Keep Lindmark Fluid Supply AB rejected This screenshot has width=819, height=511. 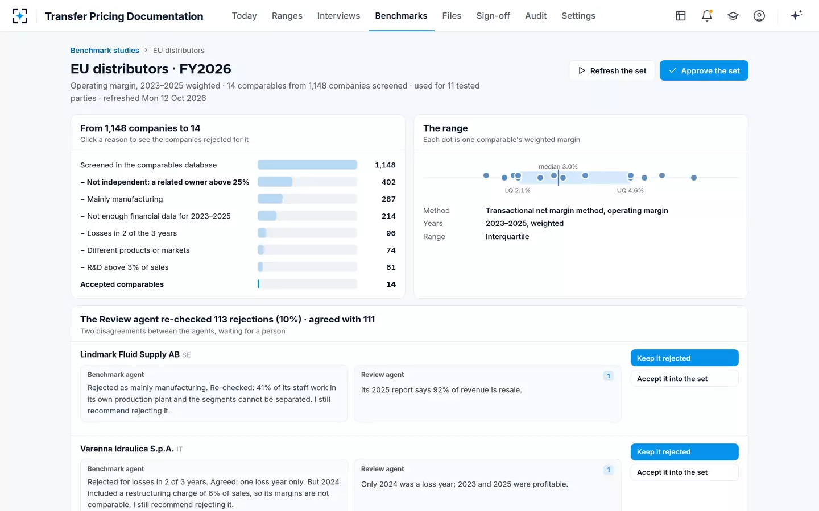(x=685, y=358)
